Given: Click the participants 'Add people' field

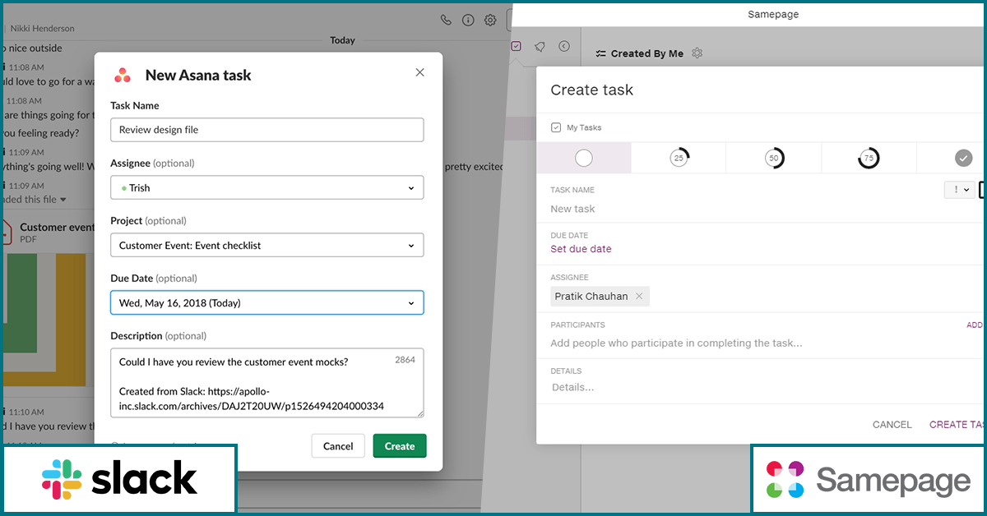Looking at the screenshot, I should 676,343.
